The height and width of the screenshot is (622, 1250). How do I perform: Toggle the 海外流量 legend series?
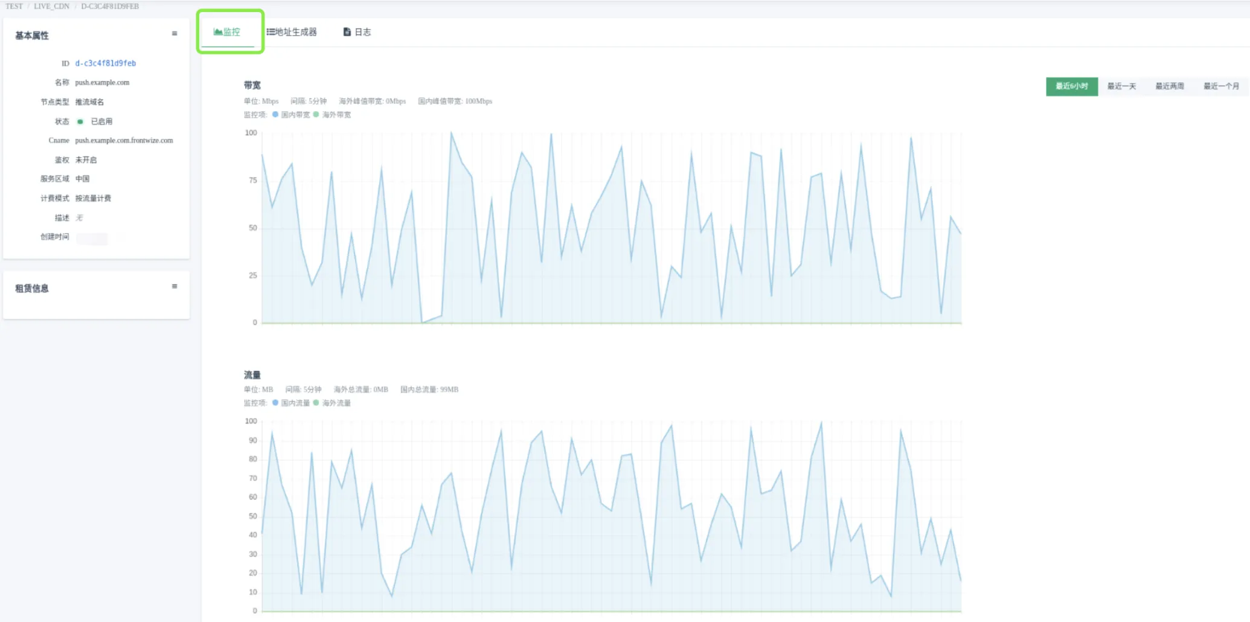pyautogui.click(x=332, y=403)
